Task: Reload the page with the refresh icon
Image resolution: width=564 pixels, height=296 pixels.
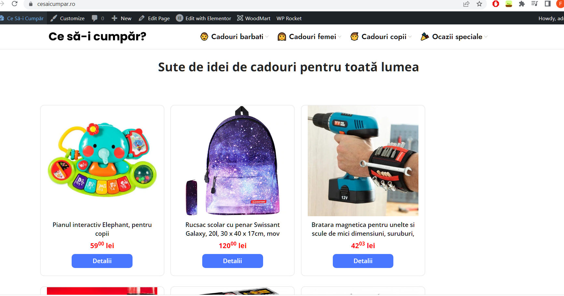Action: [x=14, y=4]
